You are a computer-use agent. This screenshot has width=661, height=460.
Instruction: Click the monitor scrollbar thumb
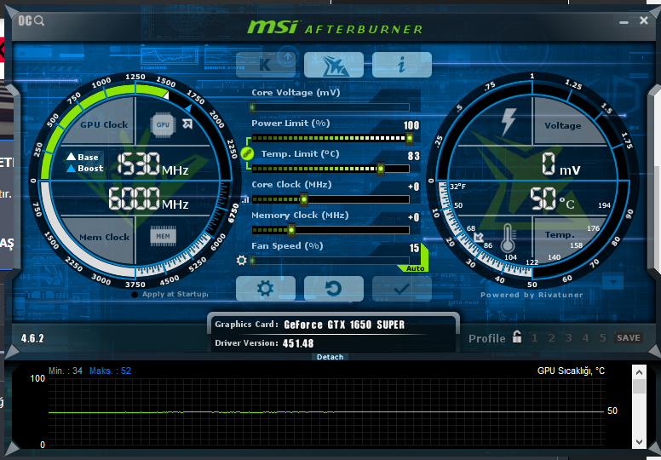(x=640, y=386)
